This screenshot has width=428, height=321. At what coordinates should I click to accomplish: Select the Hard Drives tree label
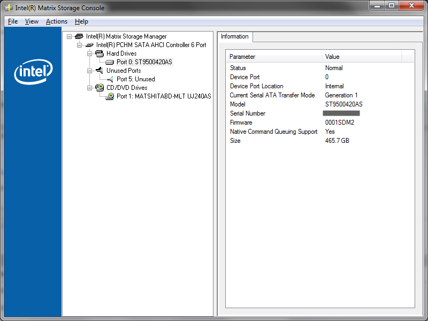[x=121, y=53]
